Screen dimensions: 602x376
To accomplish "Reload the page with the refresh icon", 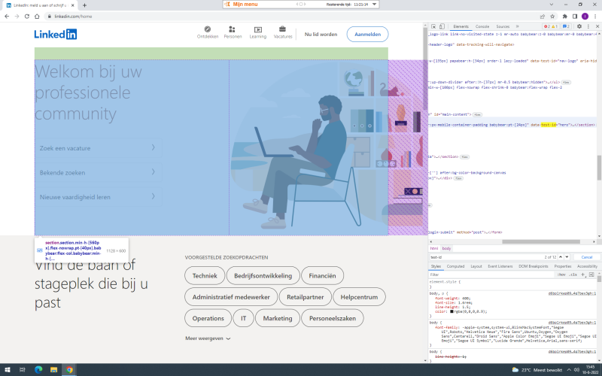I will point(27,16).
